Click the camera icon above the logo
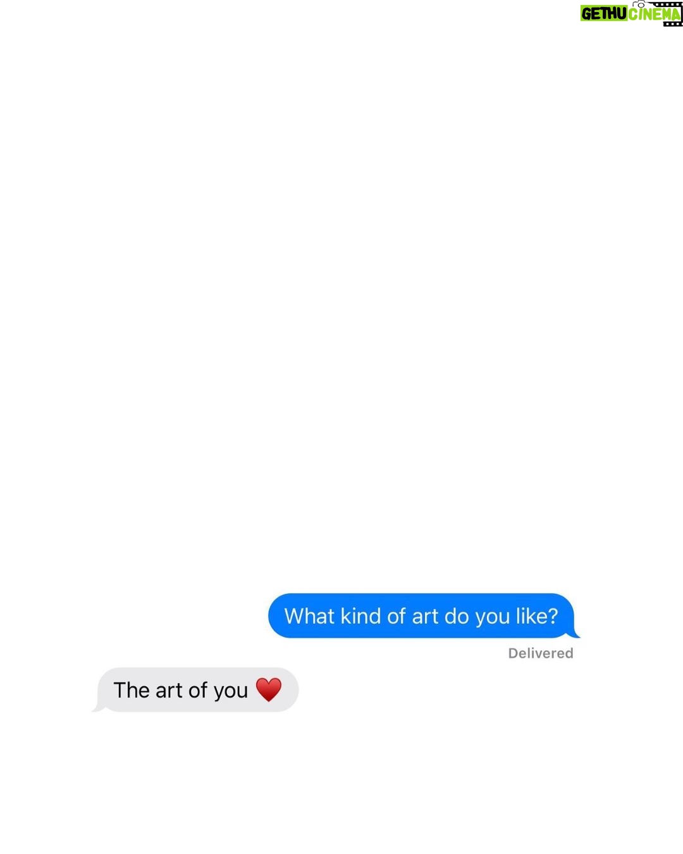This screenshot has width=683, height=854. (639, 4)
